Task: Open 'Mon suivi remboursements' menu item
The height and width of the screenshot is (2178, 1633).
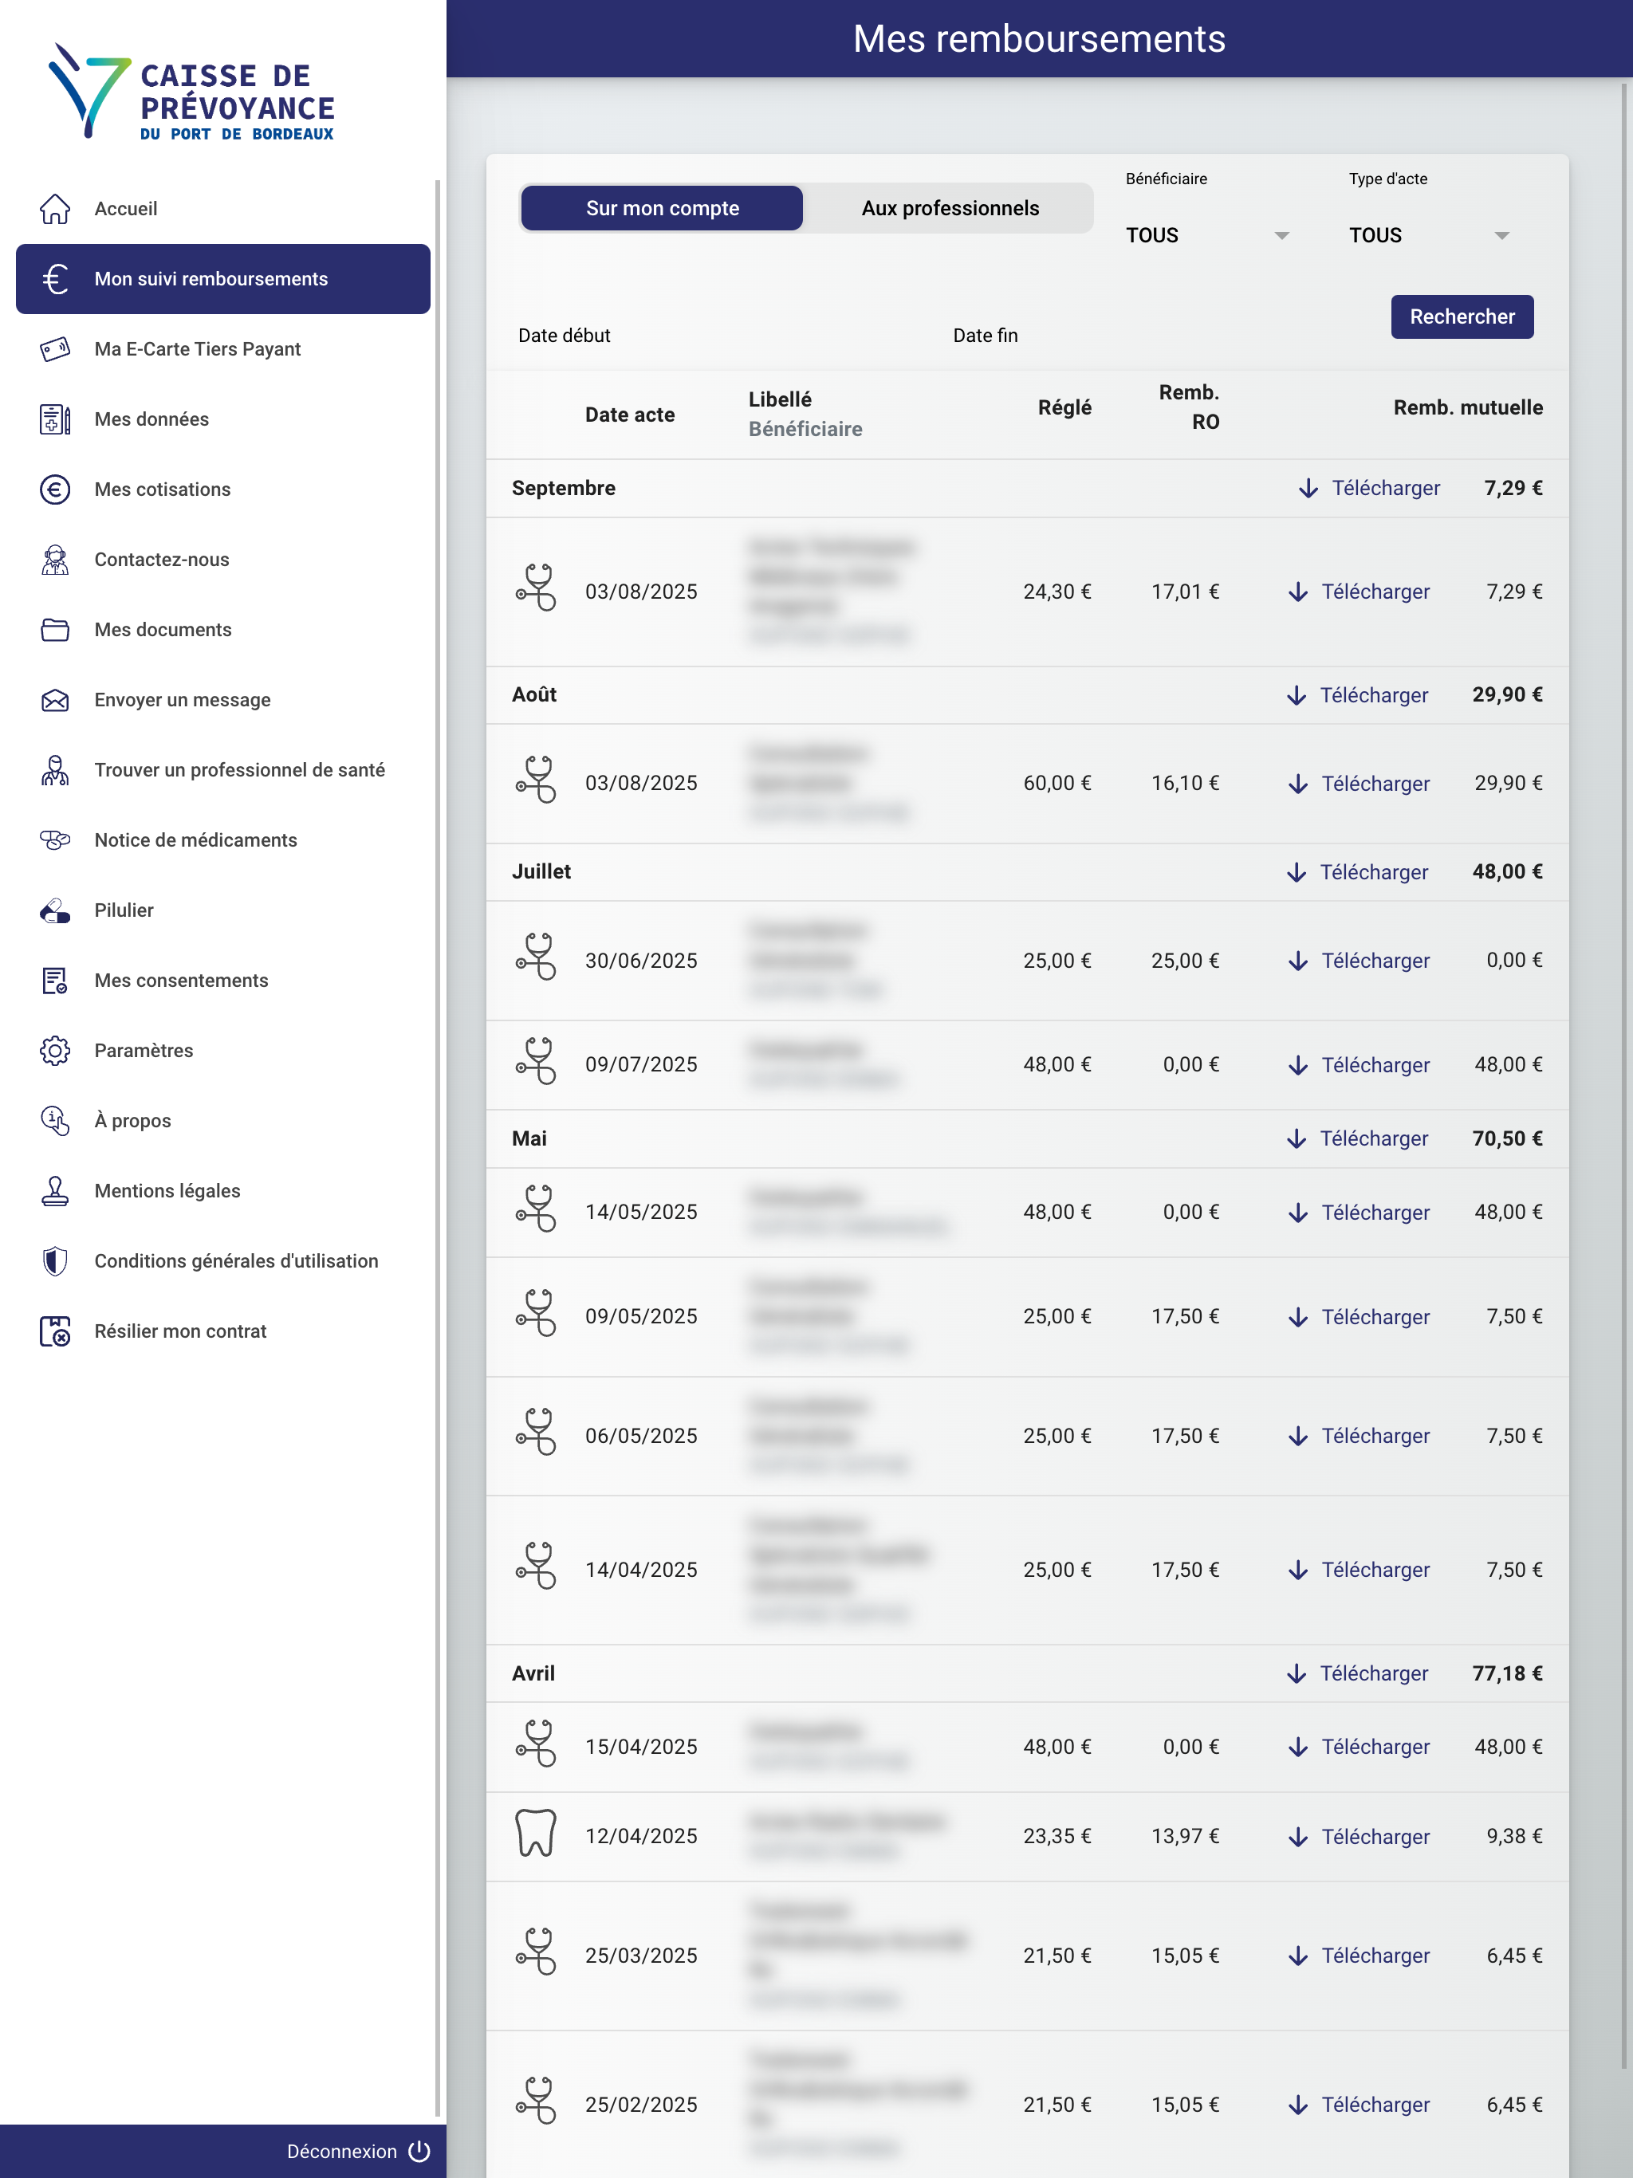Action: [x=222, y=279]
